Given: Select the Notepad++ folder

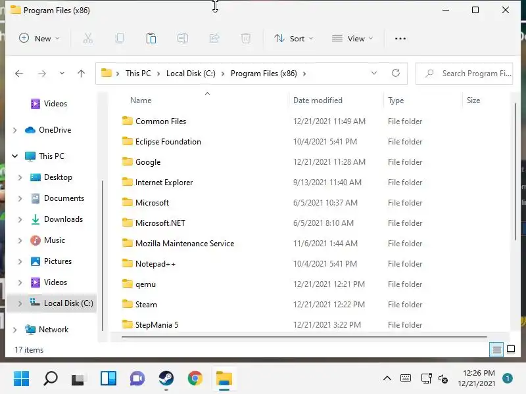Looking at the screenshot, I should click(x=155, y=264).
